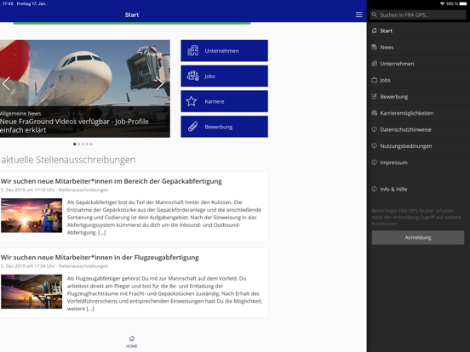The width and height of the screenshot is (470, 352).
Task: Tap the Home icon in bottom bar
Action: (x=132, y=338)
